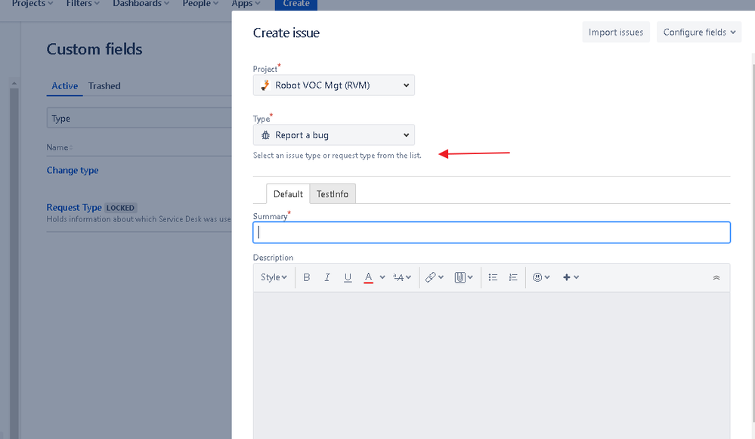Apply italic formatting in description toolbar
The width and height of the screenshot is (755, 439).
tap(327, 277)
